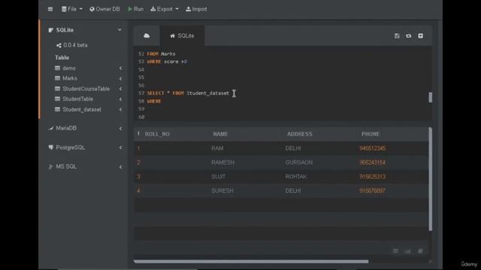The image size is (481, 270).
Task: Expand the Marks table chevron
Action: (120, 79)
